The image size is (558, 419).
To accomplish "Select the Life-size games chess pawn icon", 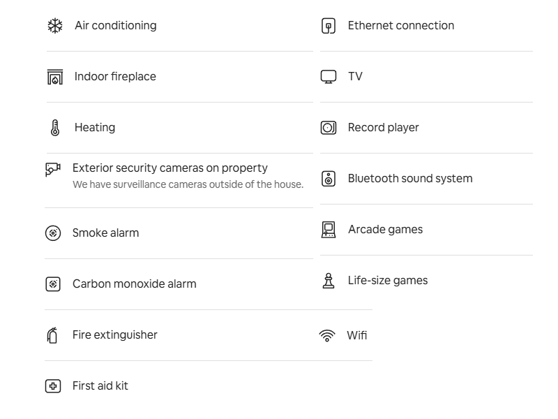I will click(328, 281).
